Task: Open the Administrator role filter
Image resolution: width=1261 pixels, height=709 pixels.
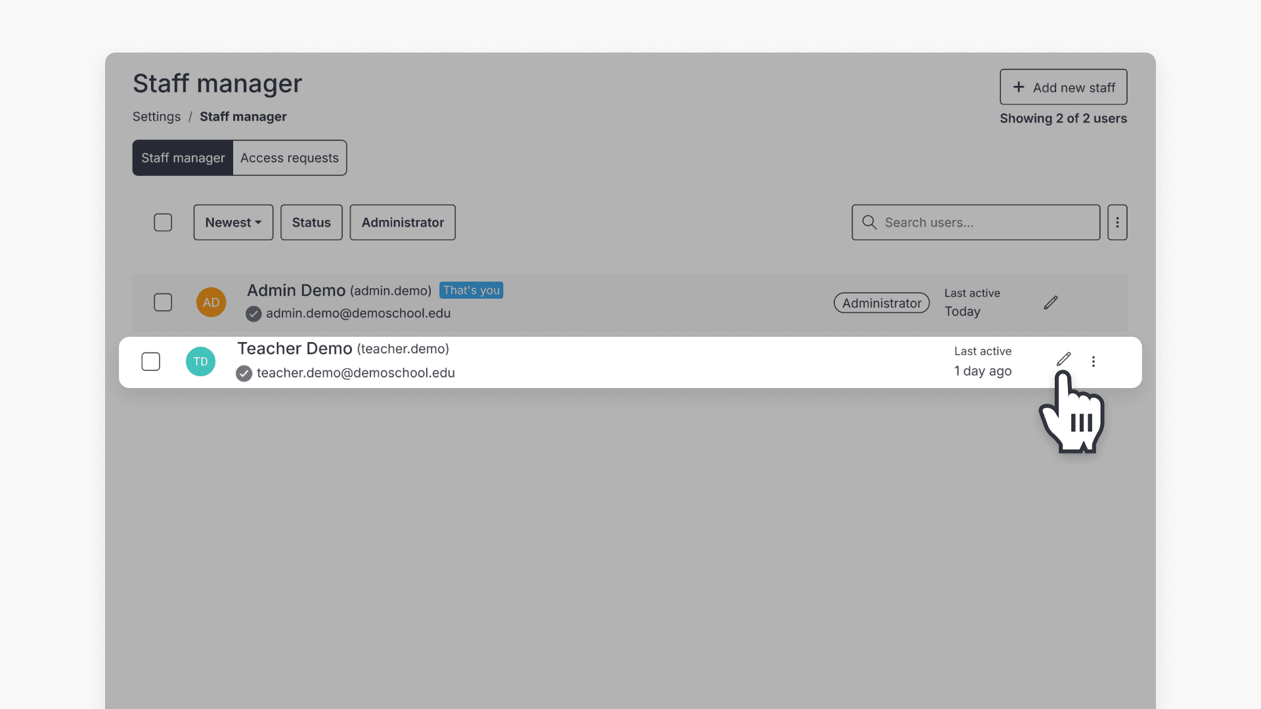Action: click(x=402, y=222)
